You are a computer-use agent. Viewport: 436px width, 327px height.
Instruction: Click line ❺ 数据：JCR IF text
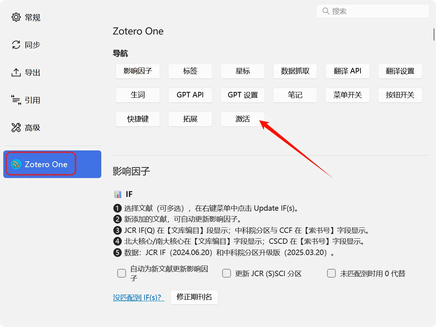pos(224,253)
